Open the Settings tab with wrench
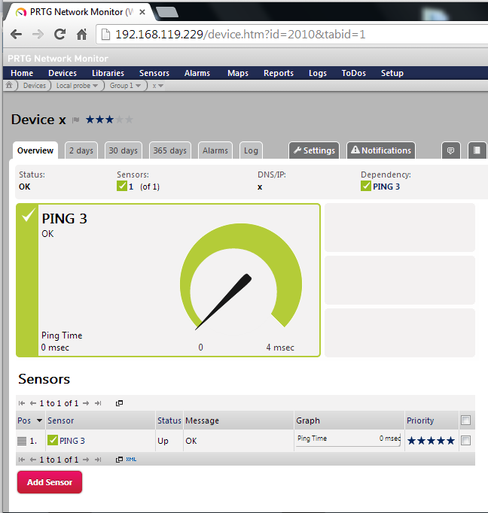488x513 pixels. (314, 150)
